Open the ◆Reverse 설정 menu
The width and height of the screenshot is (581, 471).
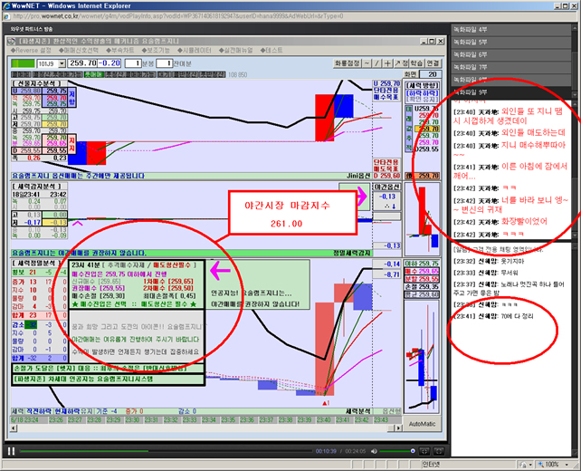pyautogui.click(x=31, y=50)
